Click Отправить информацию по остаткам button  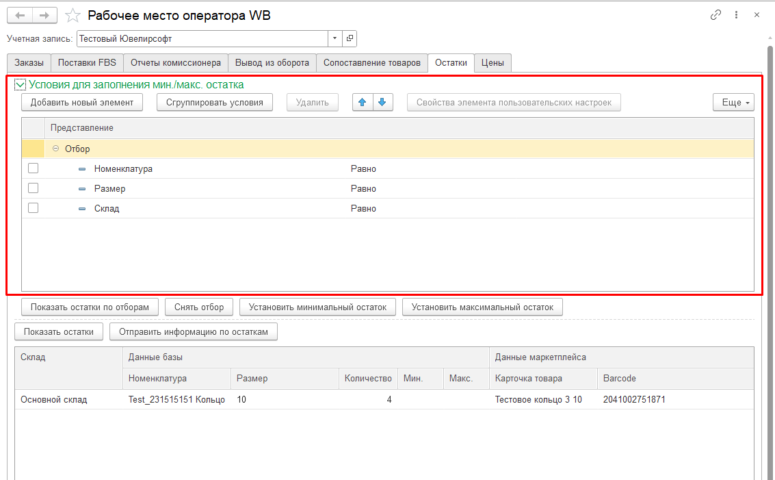[194, 331]
